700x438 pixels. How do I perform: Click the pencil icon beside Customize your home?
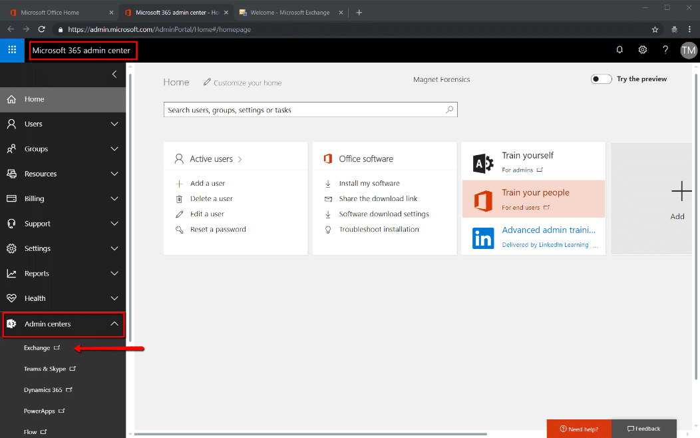(x=207, y=82)
